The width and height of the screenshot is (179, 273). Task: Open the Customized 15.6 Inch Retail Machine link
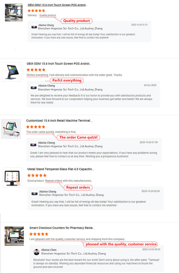coord(59,121)
